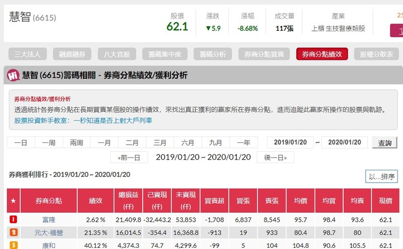Sort by 未實現 column header

point(186,201)
